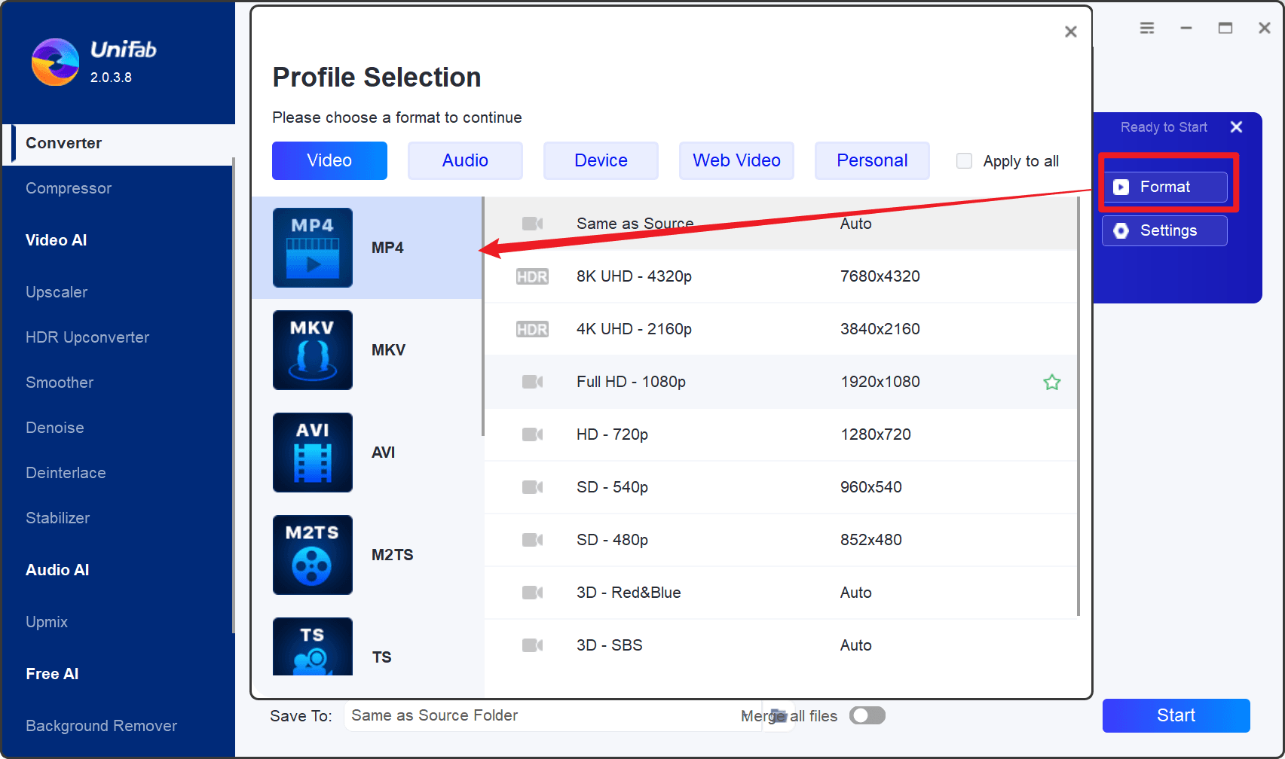Click HDR badge for 4K UHD profile

tap(532, 329)
